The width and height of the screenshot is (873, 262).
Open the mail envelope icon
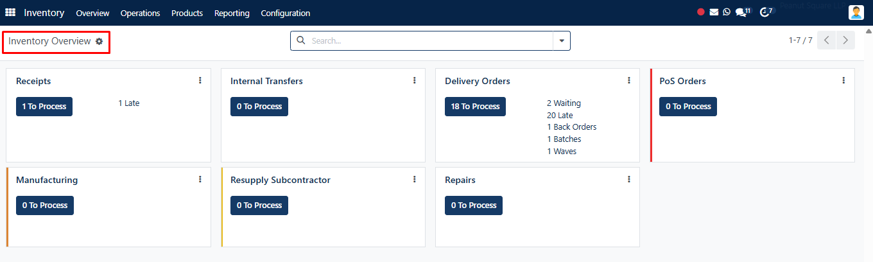click(x=714, y=12)
